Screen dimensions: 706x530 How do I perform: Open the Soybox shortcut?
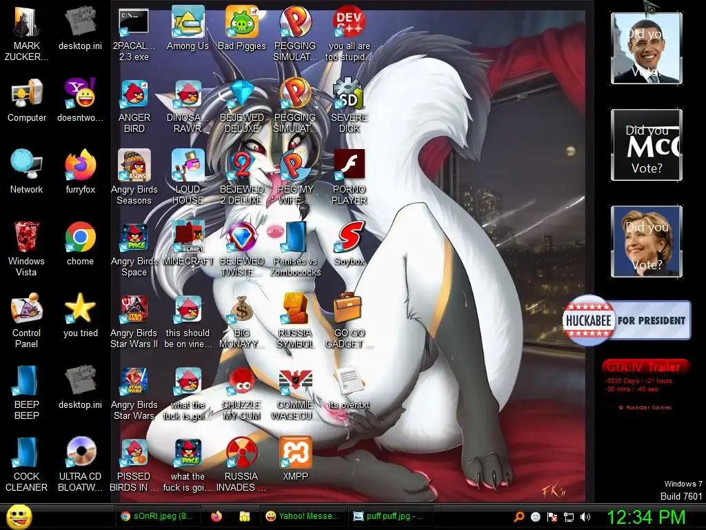point(349,244)
